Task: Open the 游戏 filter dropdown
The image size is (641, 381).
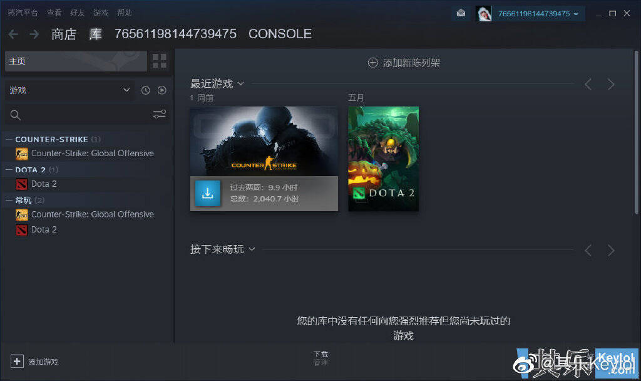Action: pyautogui.click(x=69, y=90)
